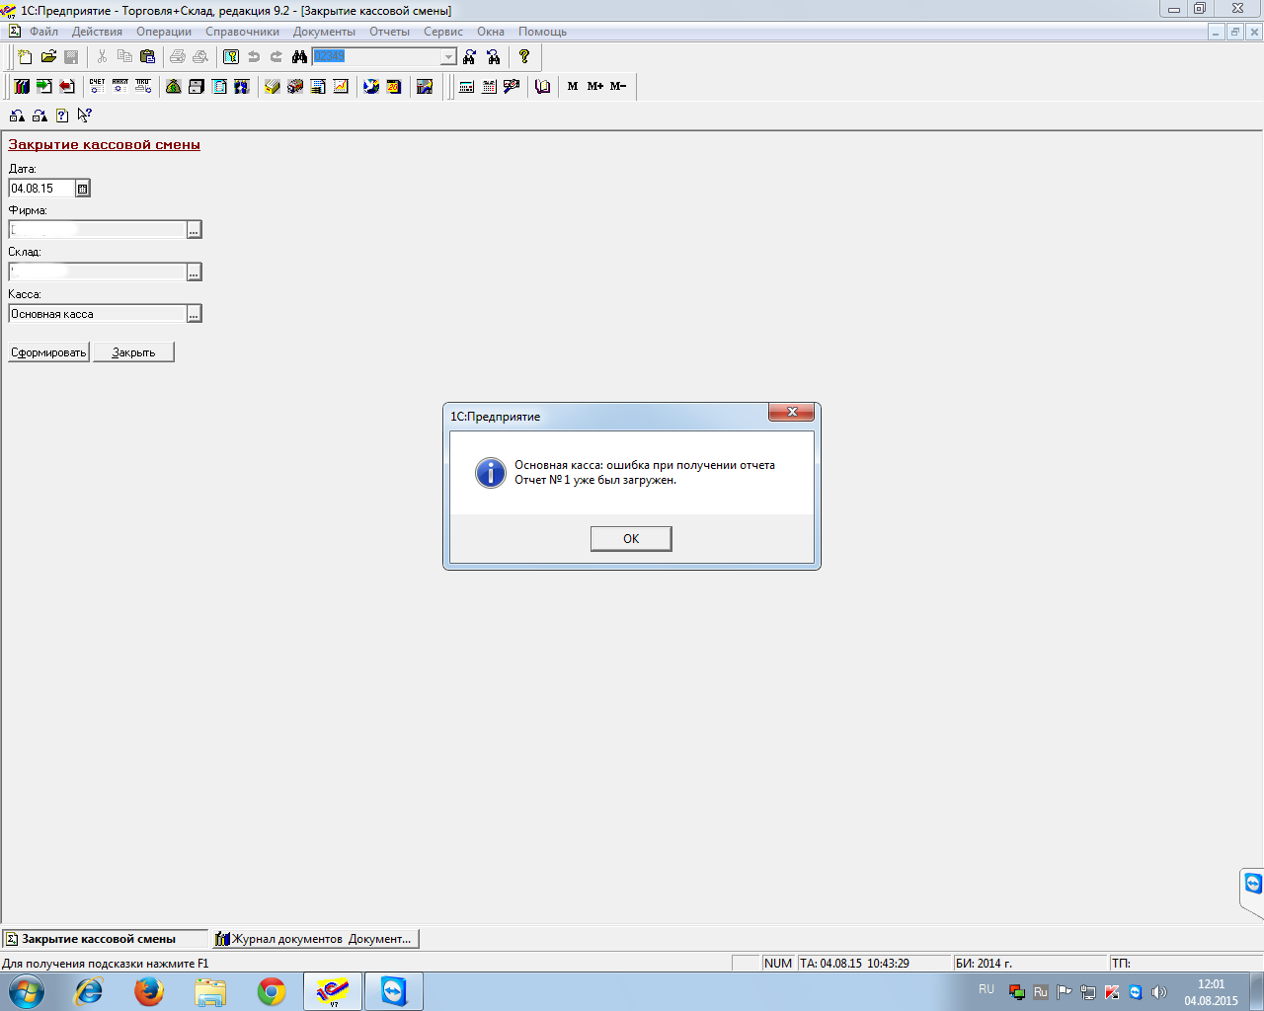Click the binoculars search icon
The height and width of the screenshot is (1011, 1264).
click(299, 57)
